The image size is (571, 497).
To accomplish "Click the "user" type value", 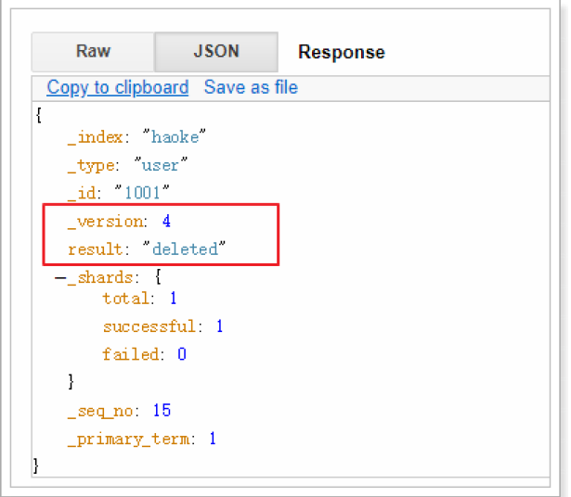I will tap(162, 165).
